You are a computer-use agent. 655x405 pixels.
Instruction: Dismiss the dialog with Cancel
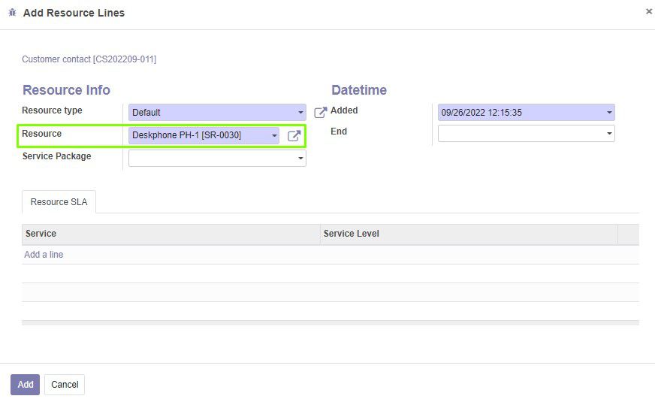click(x=65, y=385)
